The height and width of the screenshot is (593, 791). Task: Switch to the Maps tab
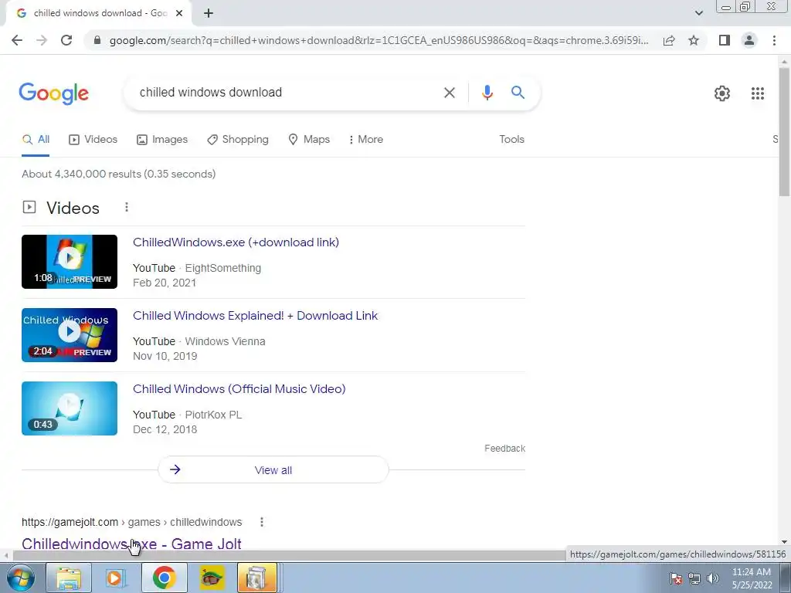tap(309, 140)
